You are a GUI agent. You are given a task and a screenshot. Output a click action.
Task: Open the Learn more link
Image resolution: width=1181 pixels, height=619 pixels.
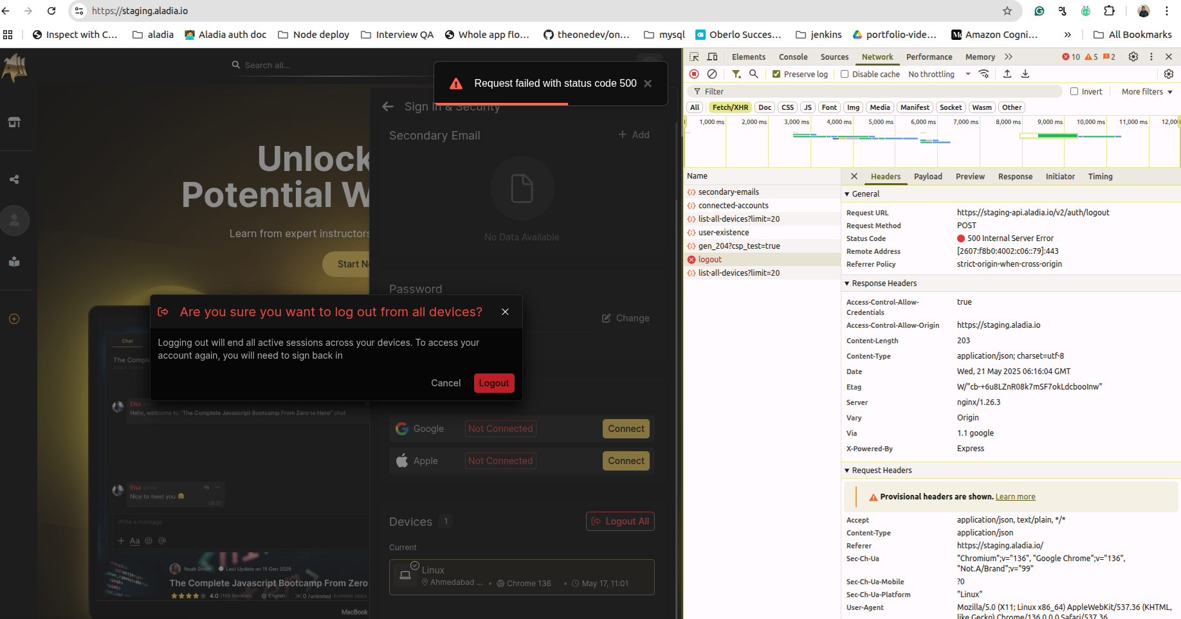pyautogui.click(x=1015, y=497)
